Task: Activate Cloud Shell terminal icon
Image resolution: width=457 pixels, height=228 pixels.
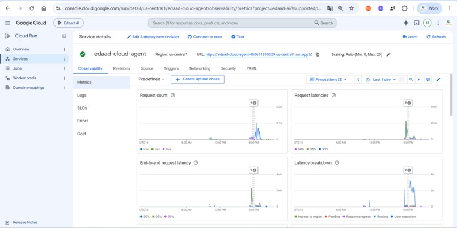Action: pos(417,23)
